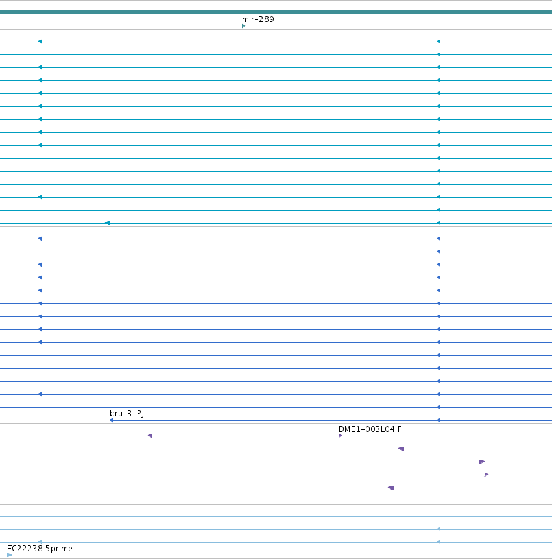552x559 pixels.
Task: Select the EC22238.5prime label
Action: click(x=40, y=549)
